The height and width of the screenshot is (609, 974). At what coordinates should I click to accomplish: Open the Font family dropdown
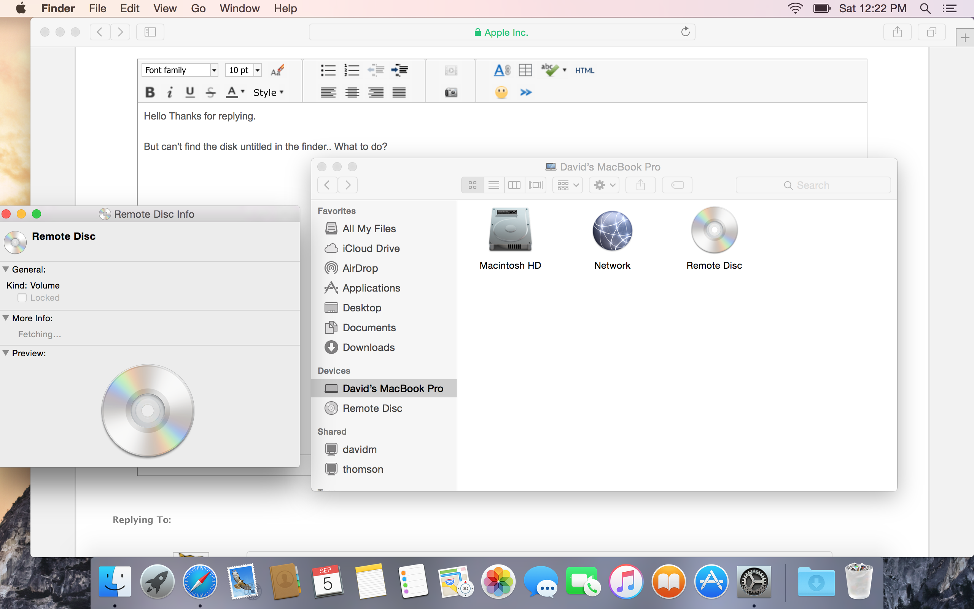pyautogui.click(x=179, y=70)
